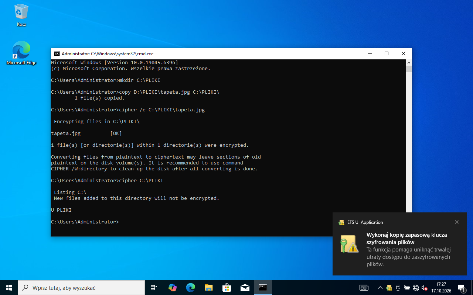Click the 'Listing C:\' output line
This screenshot has width=473, height=295.
pyautogui.click(x=70, y=192)
